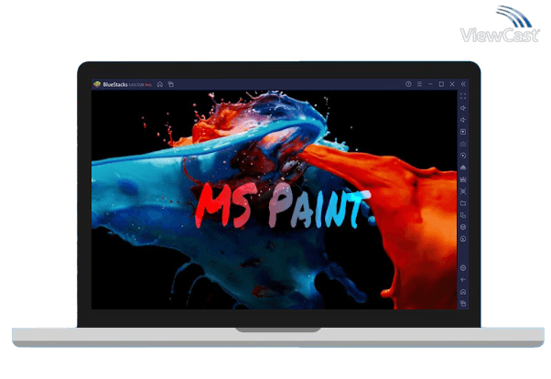Collapse the sidebar with double chevron
Image resolution: width=551 pixels, height=379 pixels.
[463, 84]
